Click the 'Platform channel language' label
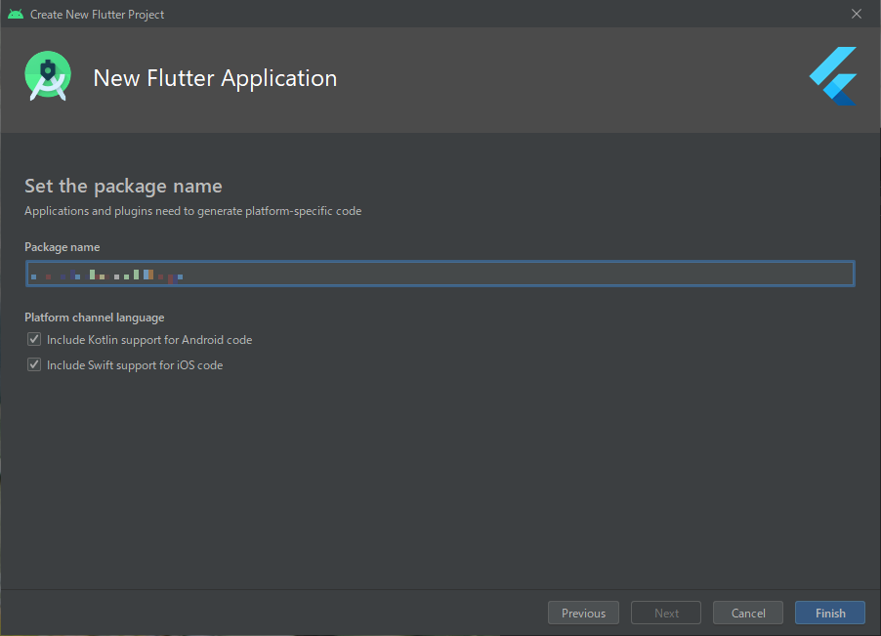881x636 pixels. tap(95, 318)
